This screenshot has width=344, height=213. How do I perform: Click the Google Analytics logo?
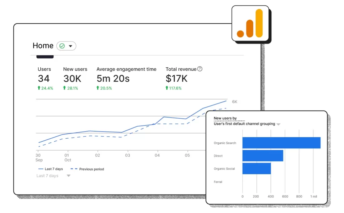coord(251,24)
